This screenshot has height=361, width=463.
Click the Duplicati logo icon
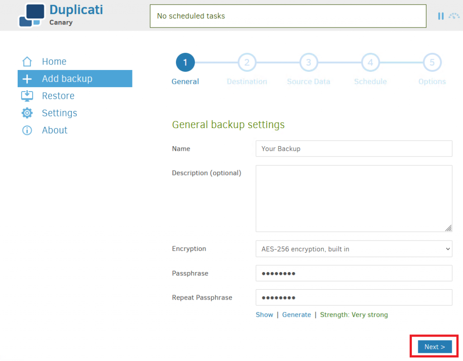pyautogui.click(x=32, y=15)
